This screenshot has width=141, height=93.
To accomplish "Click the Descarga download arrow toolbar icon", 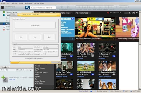I will pos(62,7).
